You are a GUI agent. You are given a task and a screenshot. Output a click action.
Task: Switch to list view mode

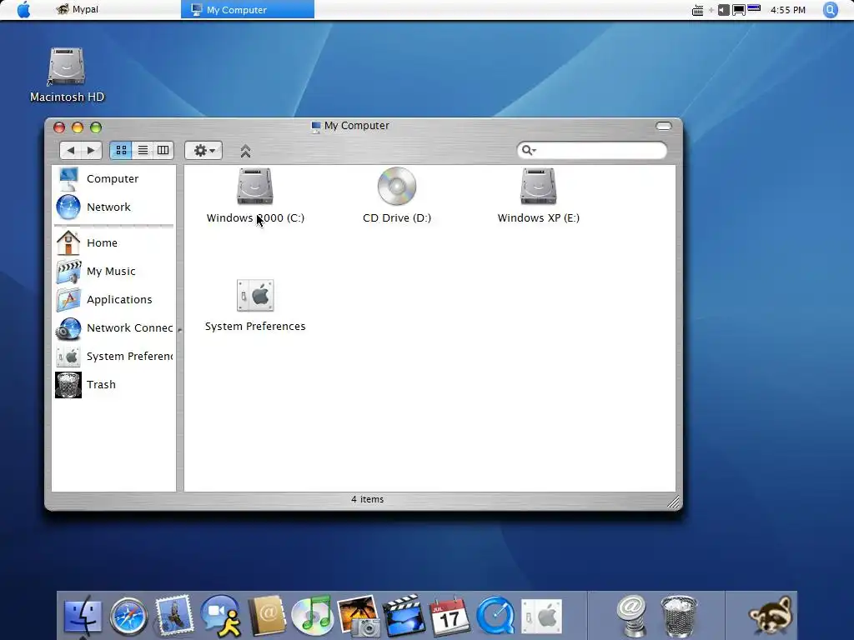143,150
